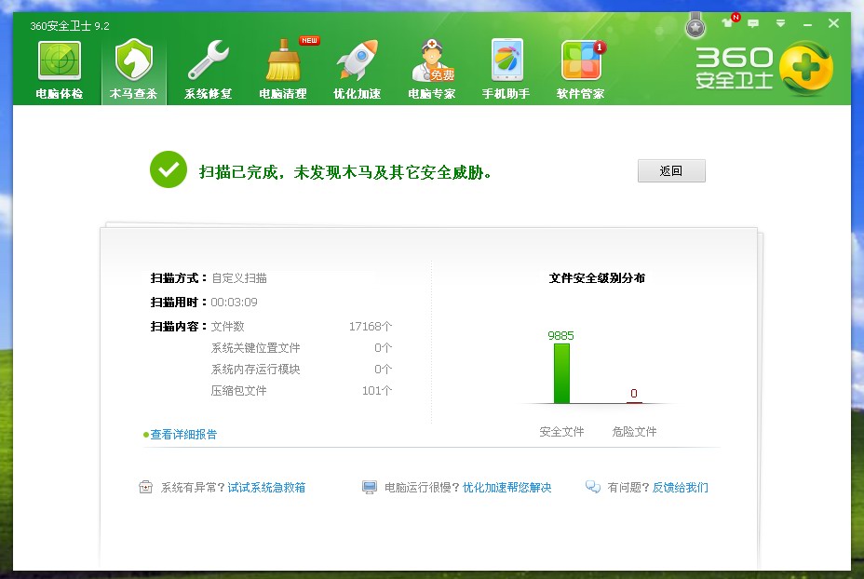
Task: Open the feedback speech bubble icon in title bar
Action: pos(753,23)
